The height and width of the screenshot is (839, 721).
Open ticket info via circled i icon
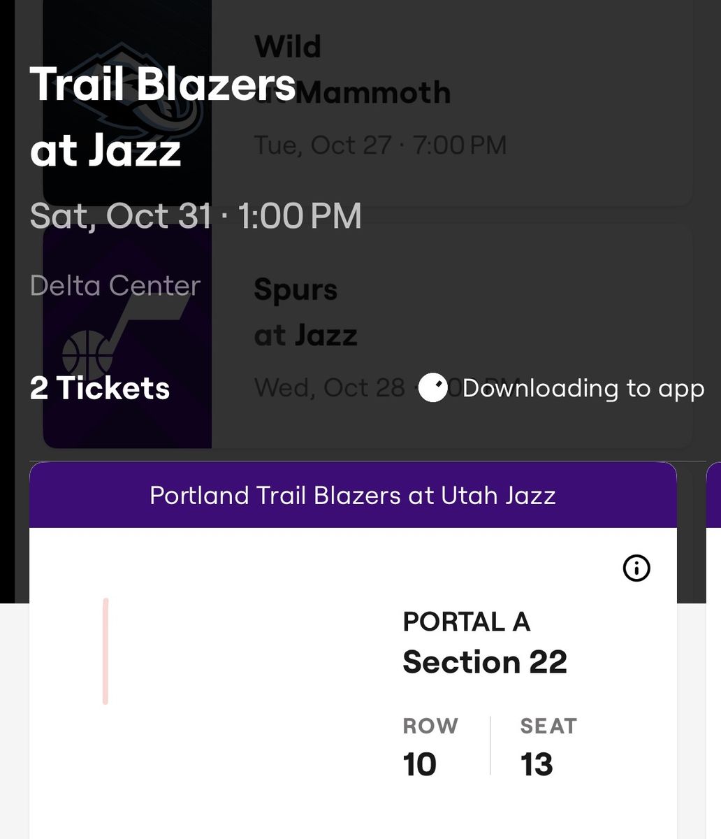coord(636,568)
